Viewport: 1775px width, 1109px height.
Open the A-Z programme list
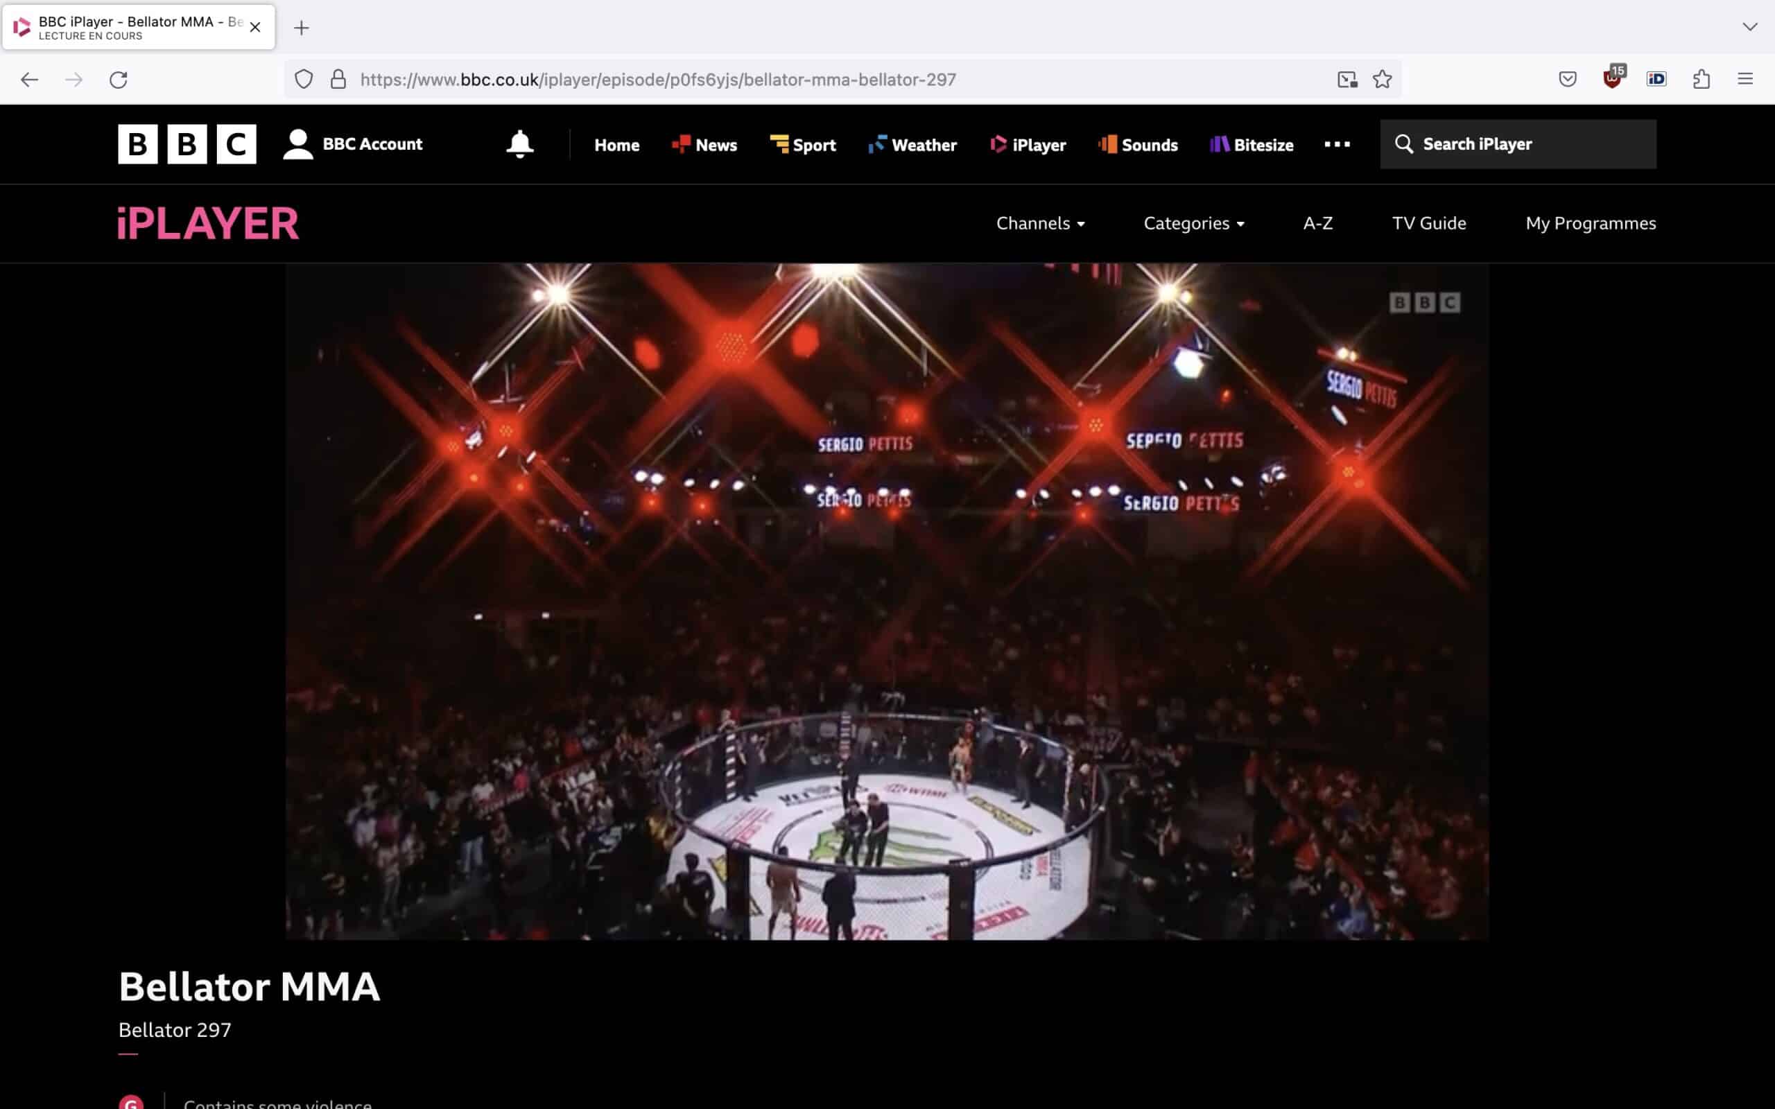point(1318,223)
